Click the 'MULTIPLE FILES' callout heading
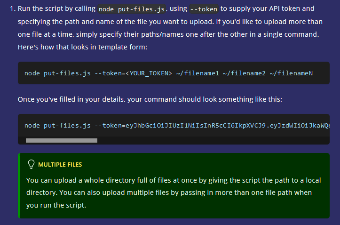This screenshot has height=225, width=340. pos(60,165)
